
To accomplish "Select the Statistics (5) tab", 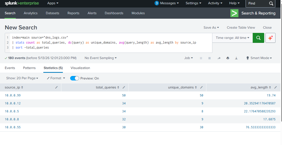I will [53, 68].
